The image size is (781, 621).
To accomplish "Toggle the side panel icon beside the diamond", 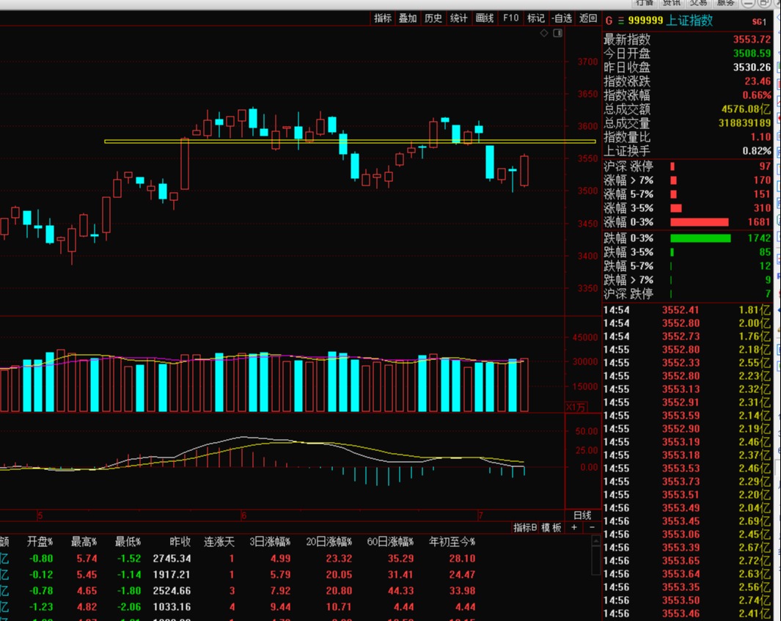I will [557, 33].
